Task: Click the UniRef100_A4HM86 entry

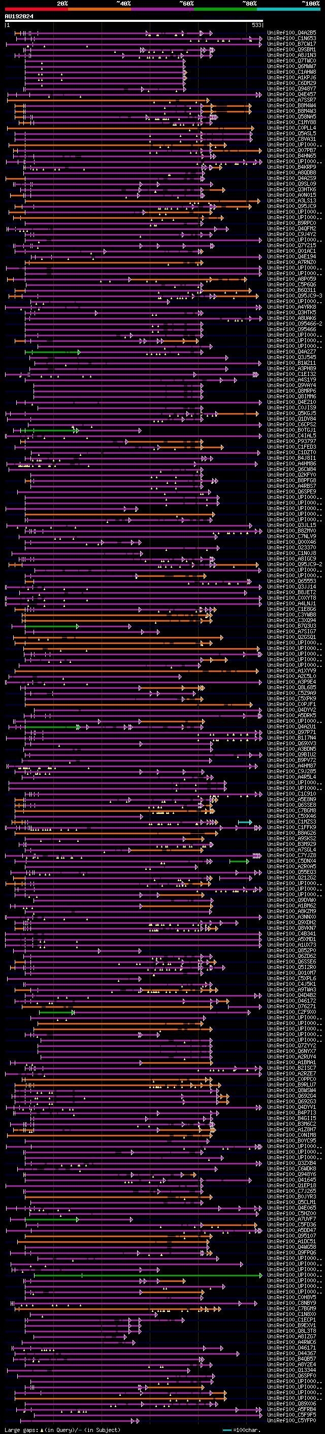Action: 291,464
